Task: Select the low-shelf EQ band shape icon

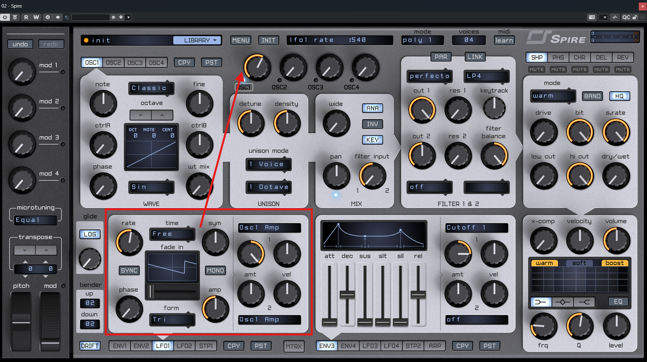Action: [541, 302]
